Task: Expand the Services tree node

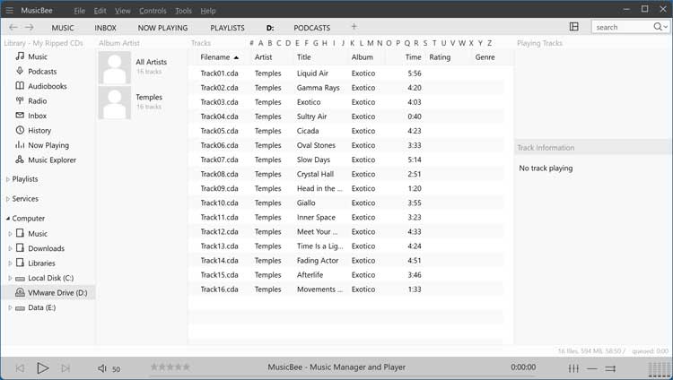Action: click(8, 199)
